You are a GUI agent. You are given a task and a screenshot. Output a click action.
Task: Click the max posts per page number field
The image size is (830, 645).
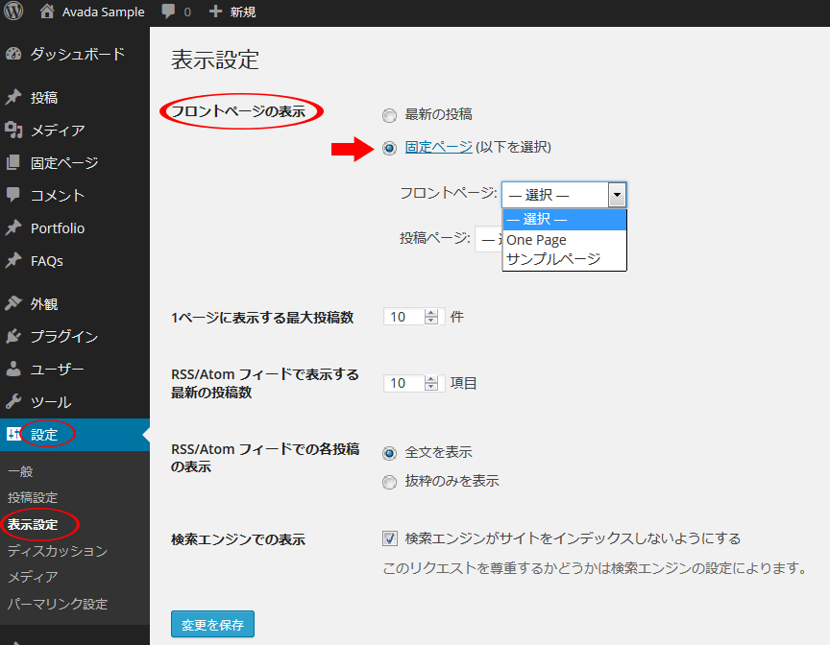[403, 317]
